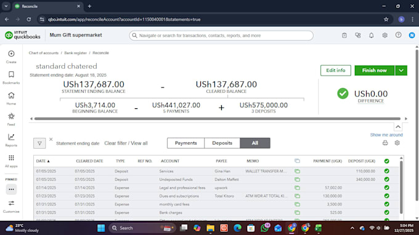Click the horizontal scrollbar under the summary
Image resolution: width=419 pixels, height=235 pixels.
click(218, 119)
